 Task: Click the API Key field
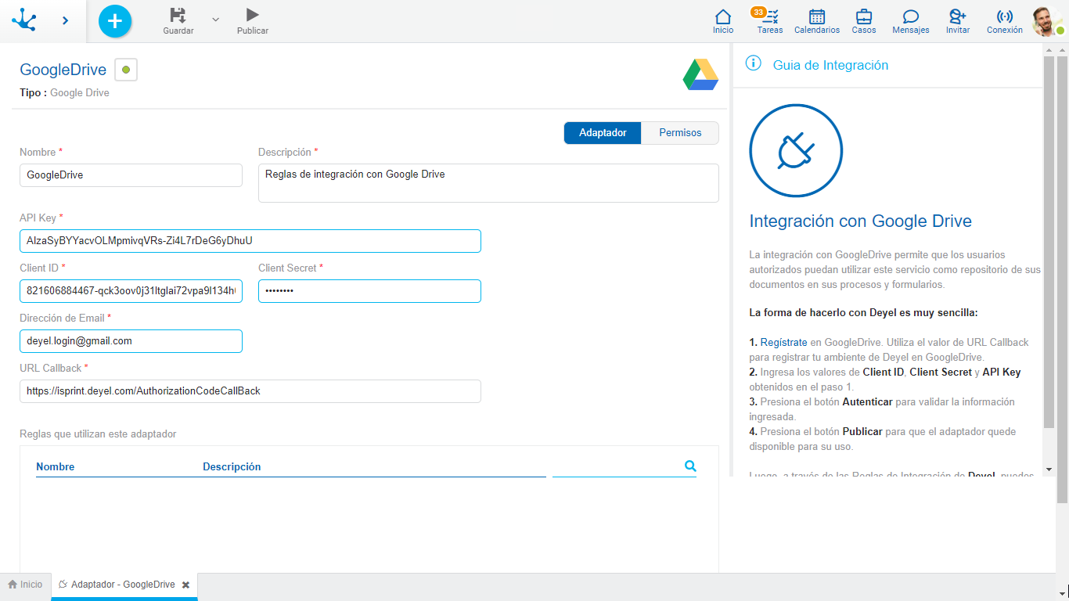[x=250, y=241]
